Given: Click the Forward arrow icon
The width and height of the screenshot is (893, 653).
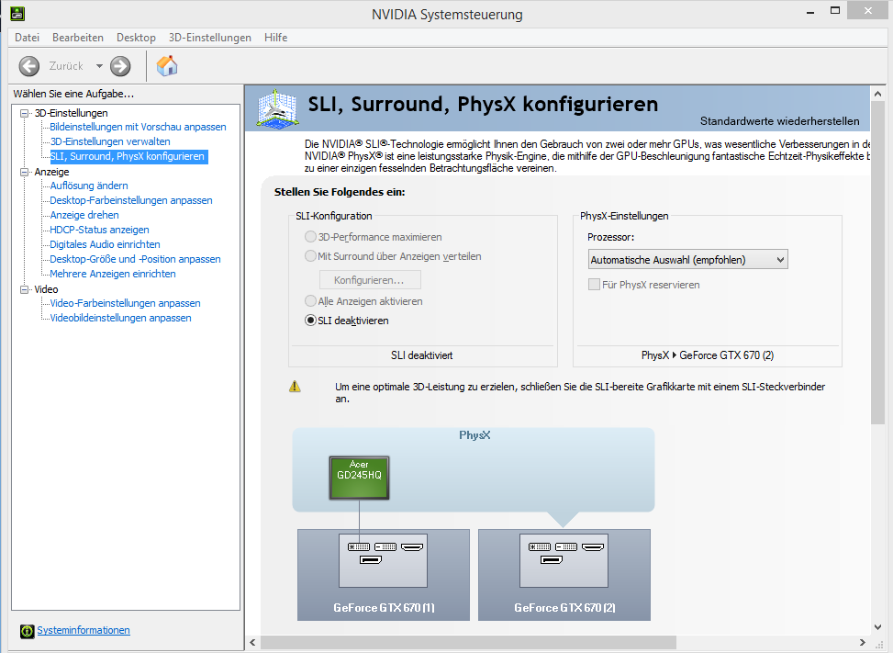Looking at the screenshot, I should [x=120, y=66].
